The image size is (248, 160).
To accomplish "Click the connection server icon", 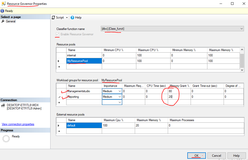I will (3, 106).
